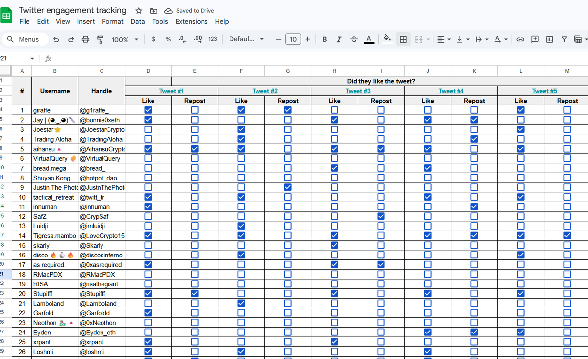588x359 pixels.
Task: Uncheck Tigresa.mambo's Tweet #5 Repost checkbox
Action: [x=567, y=235]
